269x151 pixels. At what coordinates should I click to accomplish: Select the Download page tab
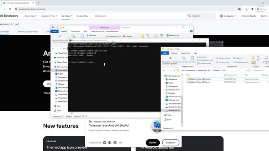(5, 32)
